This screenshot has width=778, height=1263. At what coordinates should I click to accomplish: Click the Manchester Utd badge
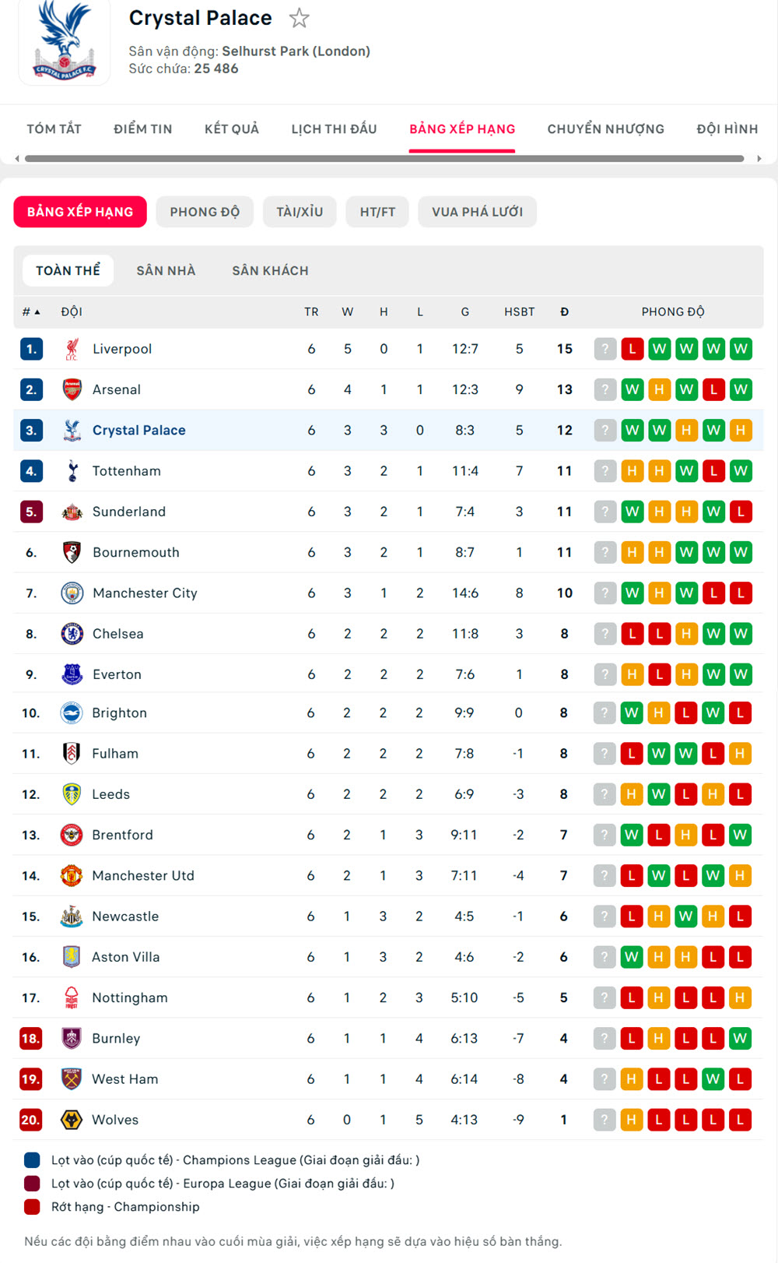pos(72,876)
